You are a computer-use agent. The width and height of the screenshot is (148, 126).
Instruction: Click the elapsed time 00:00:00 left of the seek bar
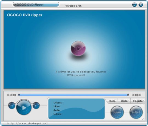[x=11, y=95]
